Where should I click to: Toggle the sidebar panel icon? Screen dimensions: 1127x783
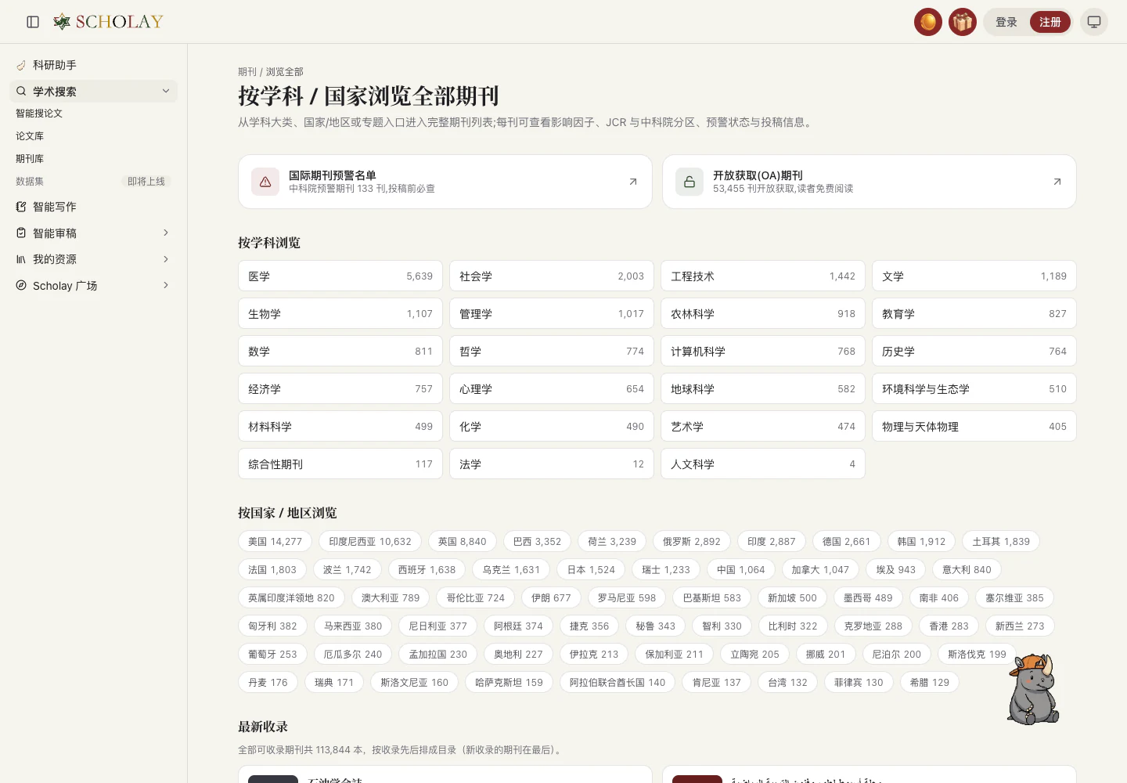click(33, 22)
